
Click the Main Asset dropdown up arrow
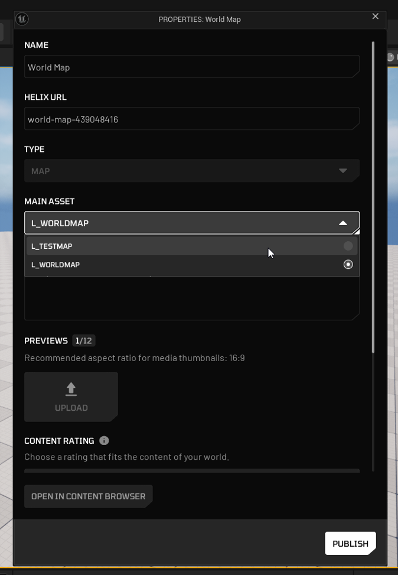pos(343,223)
